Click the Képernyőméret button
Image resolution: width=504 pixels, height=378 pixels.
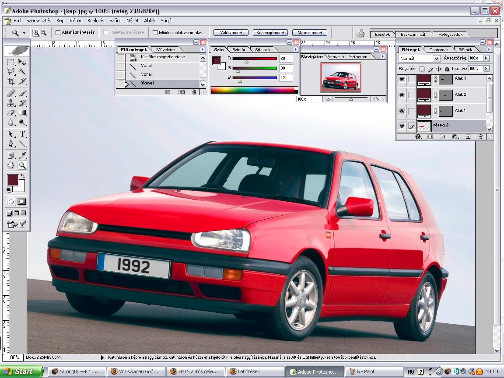pos(270,32)
